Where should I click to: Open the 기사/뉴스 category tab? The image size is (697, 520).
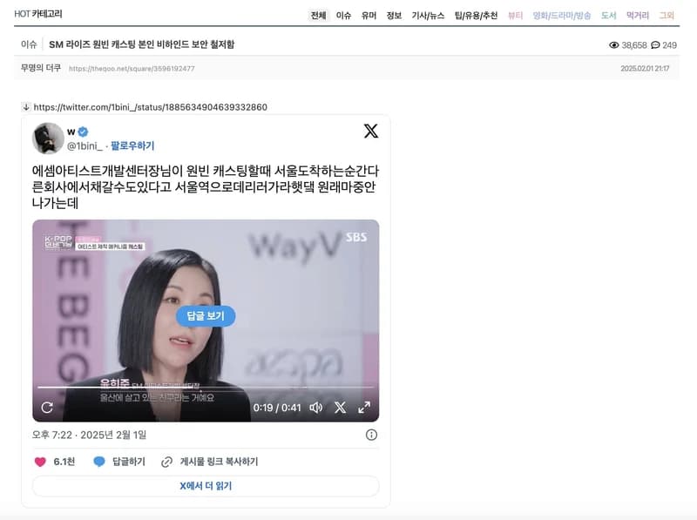[x=428, y=16]
